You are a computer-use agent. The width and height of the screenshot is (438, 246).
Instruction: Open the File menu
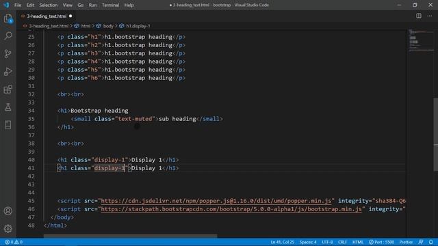tap(18, 5)
